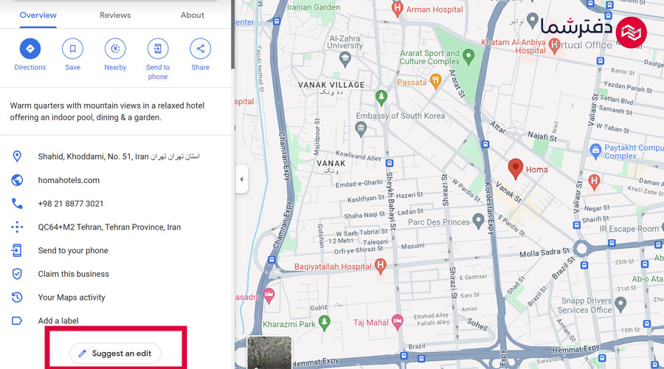This screenshot has height=369, width=664.
Task: Click the Passata restaurant marker
Action: coord(435,81)
